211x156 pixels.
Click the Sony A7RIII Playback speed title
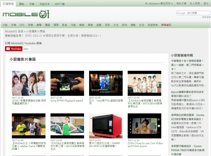67,101
